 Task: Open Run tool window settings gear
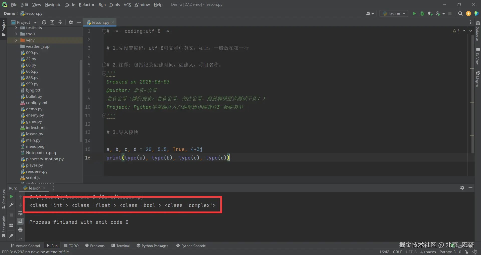pyautogui.click(x=462, y=188)
